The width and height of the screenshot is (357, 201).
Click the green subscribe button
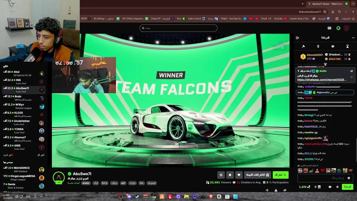click(x=281, y=175)
